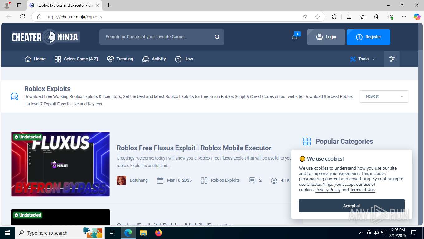Toggle Split screen icon
The width and height of the screenshot is (424, 239).
[349, 17]
